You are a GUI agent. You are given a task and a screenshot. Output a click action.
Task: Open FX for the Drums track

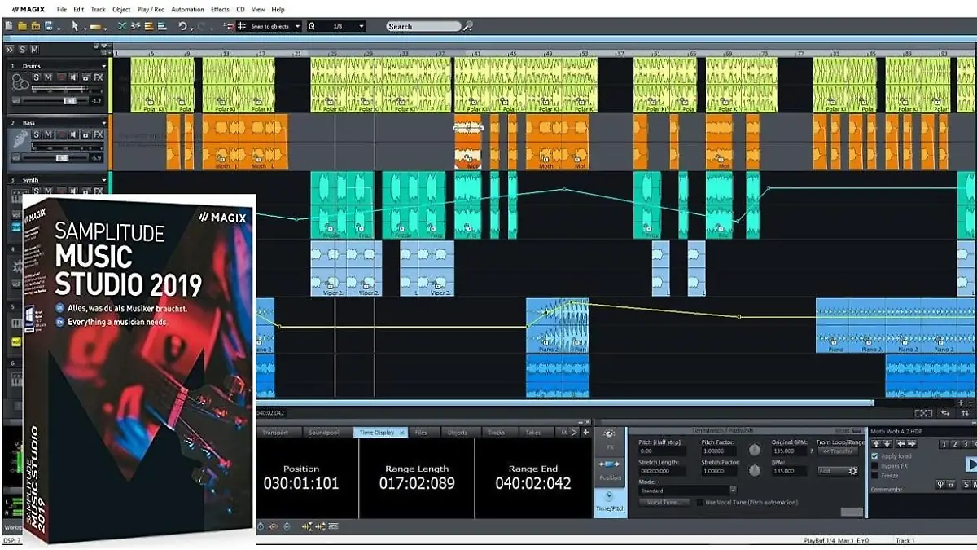pos(98,77)
